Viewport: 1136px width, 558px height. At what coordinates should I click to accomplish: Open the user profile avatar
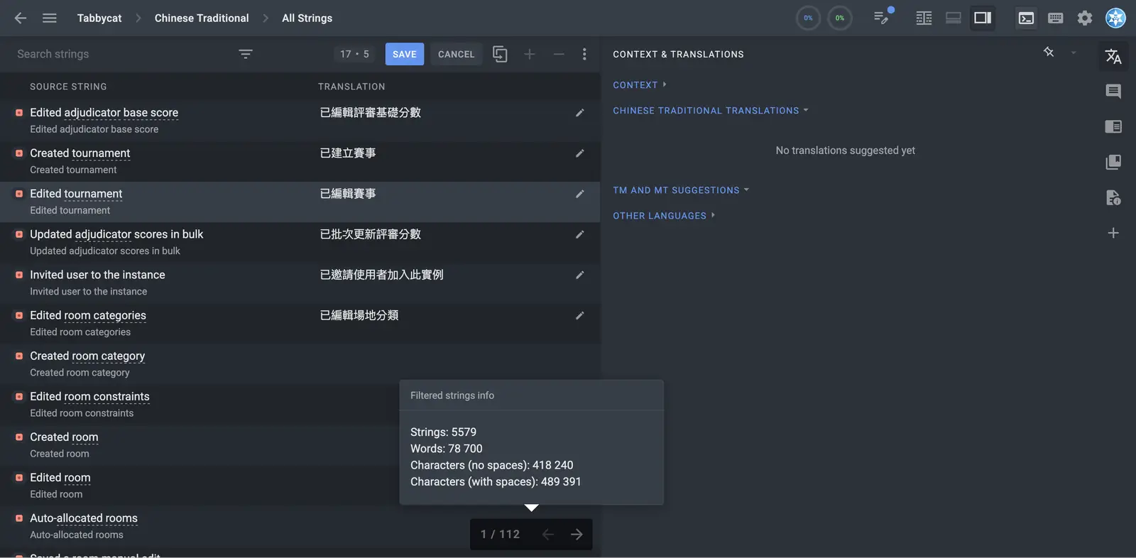coord(1116,18)
